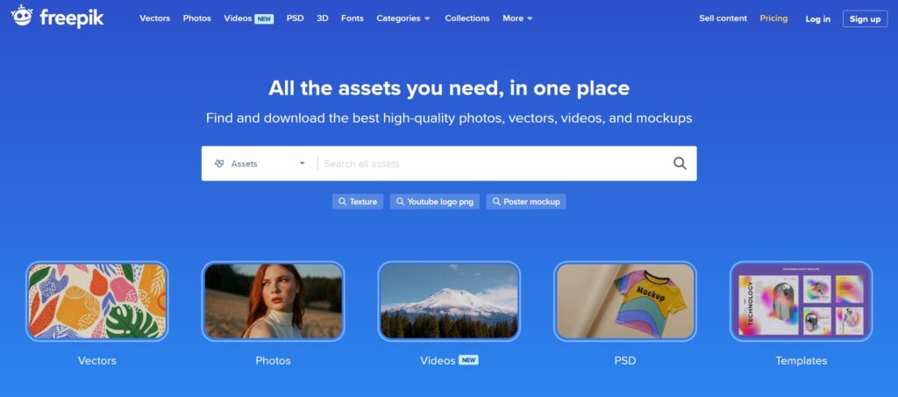Click the Freepik robot logo
The height and width of the screenshot is (397, 898).
(22, 16)
